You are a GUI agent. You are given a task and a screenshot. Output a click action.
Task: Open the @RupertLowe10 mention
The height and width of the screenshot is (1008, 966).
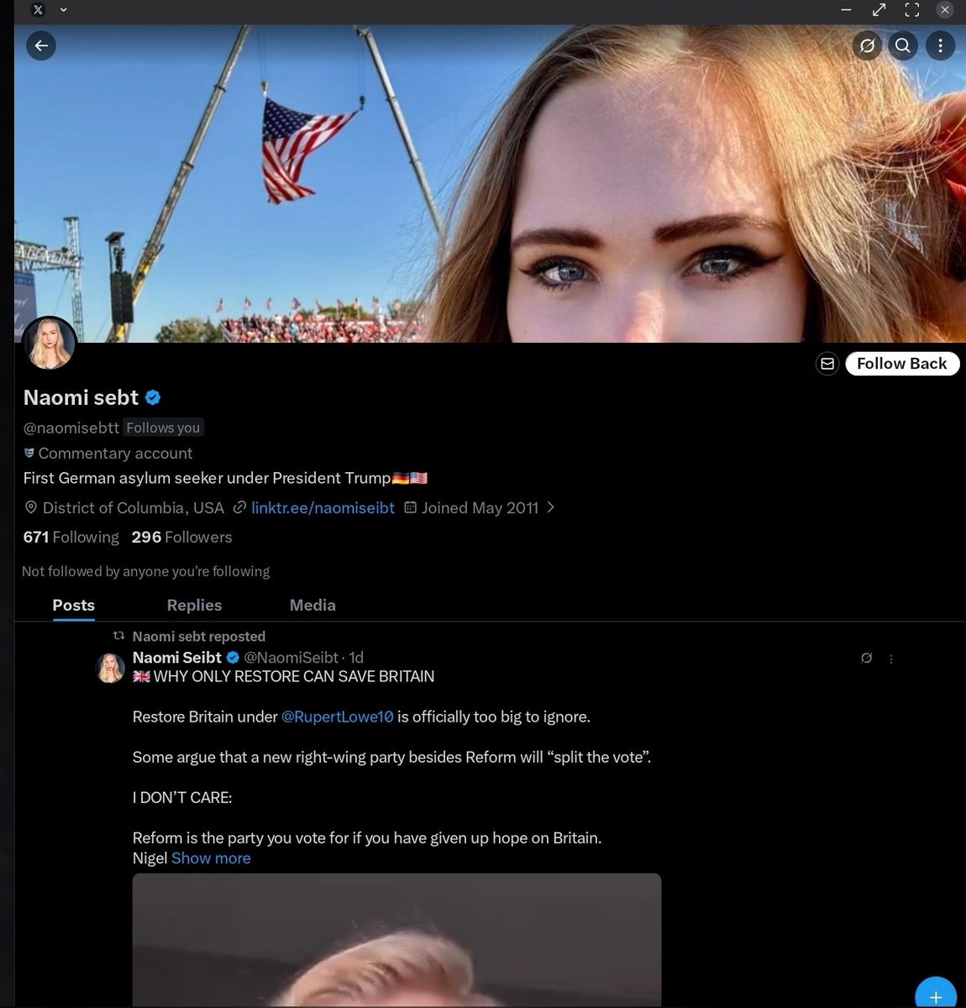click(x=337, y=717)
